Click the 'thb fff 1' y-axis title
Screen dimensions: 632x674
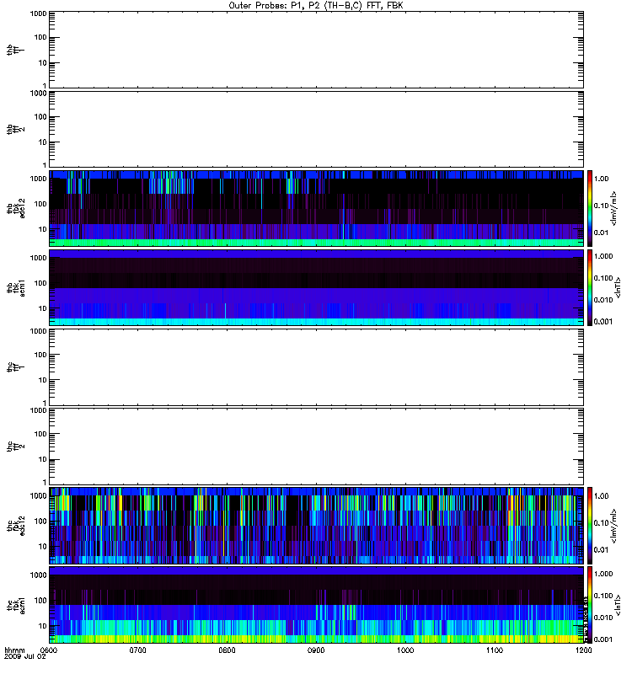coord(15,50)
